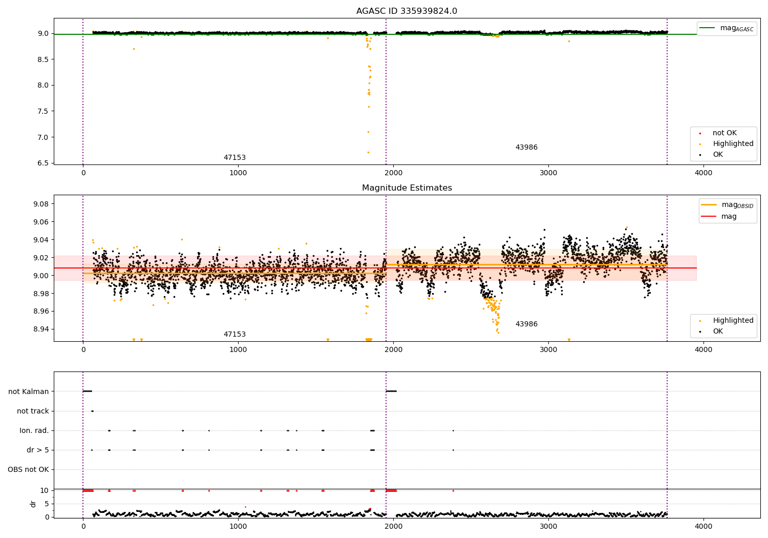This screenshot has width=768, height=538.
Task: Click obsid label 43986 in the top plot
Action: [526, 148]
